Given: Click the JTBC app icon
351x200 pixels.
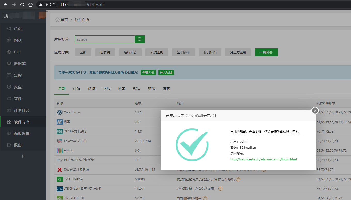Looking at the screenshot, I should [60, 189].
